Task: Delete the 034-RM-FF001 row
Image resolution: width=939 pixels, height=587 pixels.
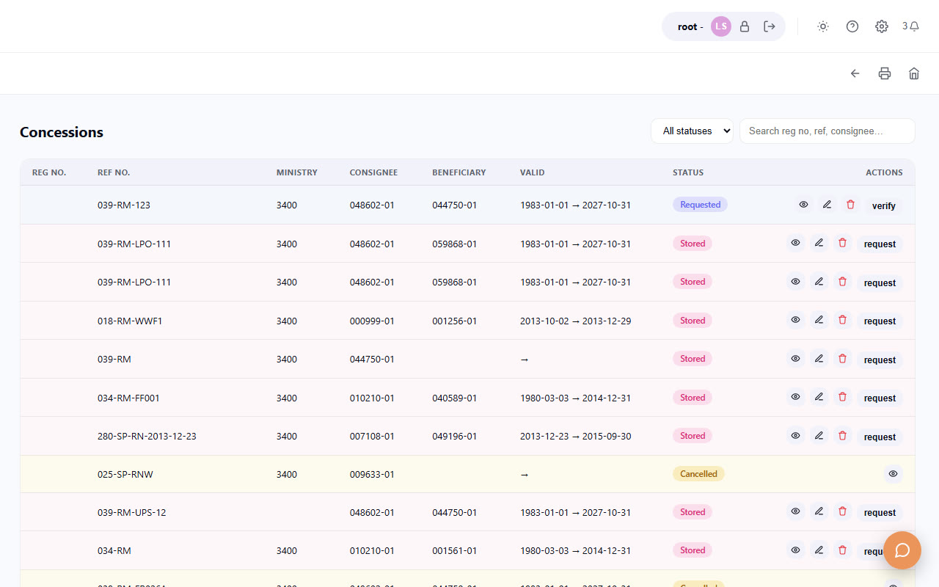Action: pos(843,397)
